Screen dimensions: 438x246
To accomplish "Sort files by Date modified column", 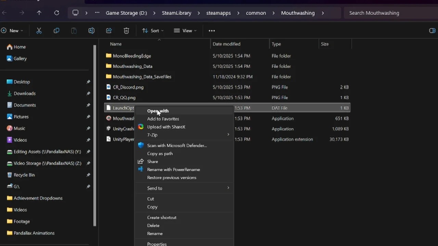I will (x=227, y=44).
